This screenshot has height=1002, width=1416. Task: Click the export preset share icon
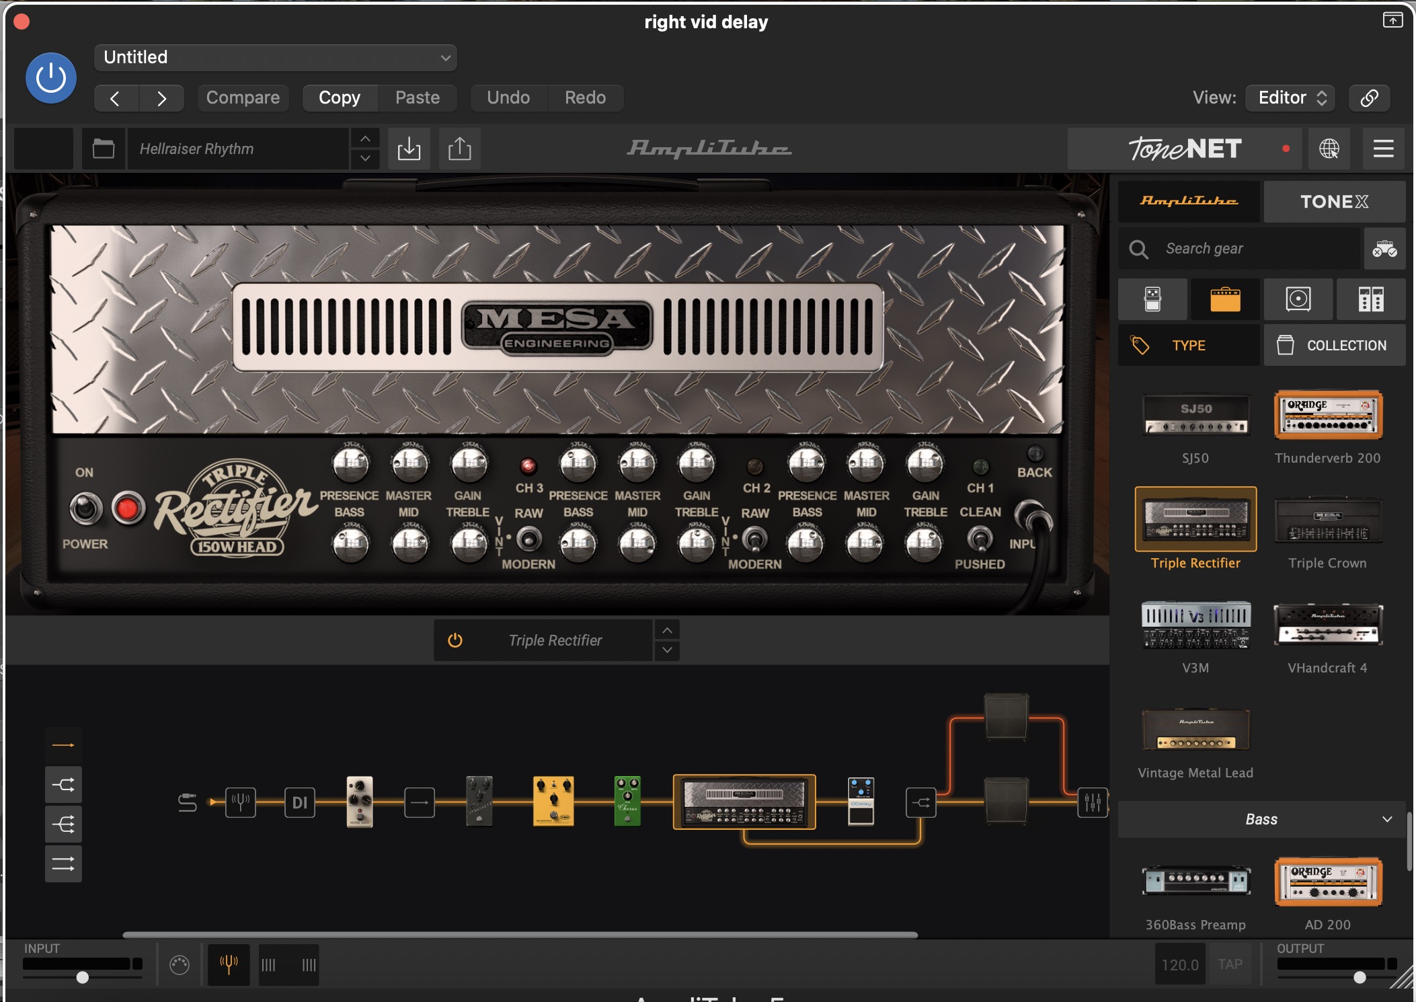click(x=460, y=149)
